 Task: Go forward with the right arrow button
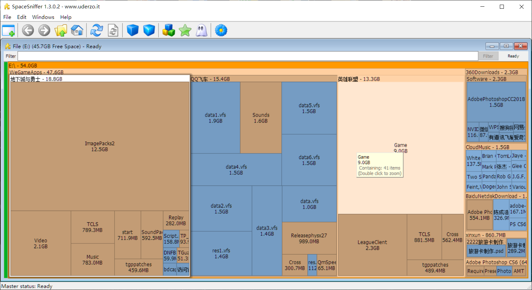point(44,30)
